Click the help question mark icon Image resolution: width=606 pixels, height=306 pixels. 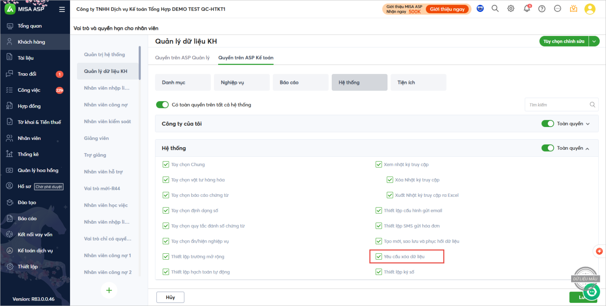click(542, 9)
